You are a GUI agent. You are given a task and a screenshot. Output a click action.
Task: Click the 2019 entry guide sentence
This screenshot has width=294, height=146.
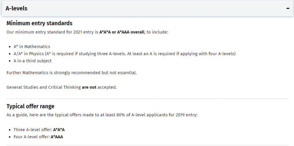click(102, 115)
